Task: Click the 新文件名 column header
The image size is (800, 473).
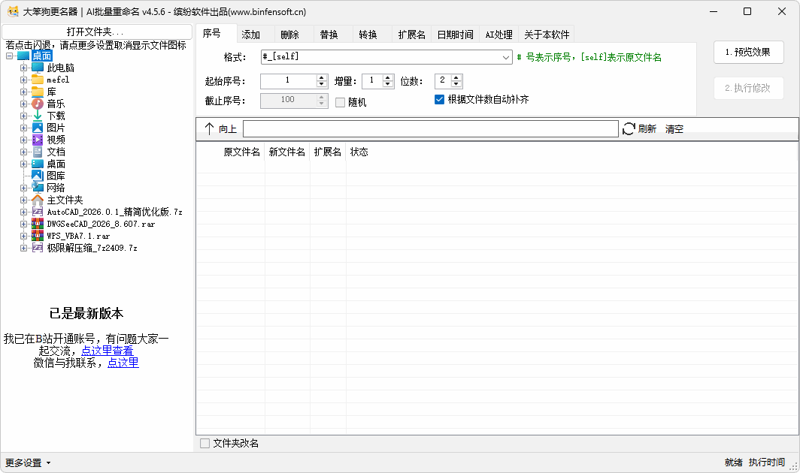Action: click(287, 152)
